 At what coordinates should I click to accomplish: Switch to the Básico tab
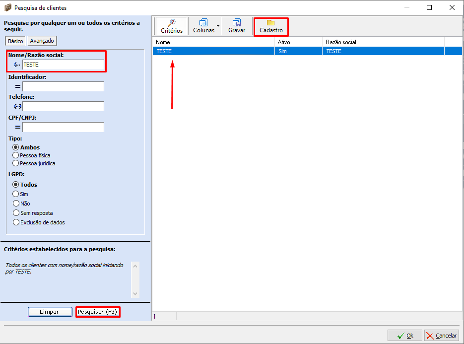(x=15, y=41)
